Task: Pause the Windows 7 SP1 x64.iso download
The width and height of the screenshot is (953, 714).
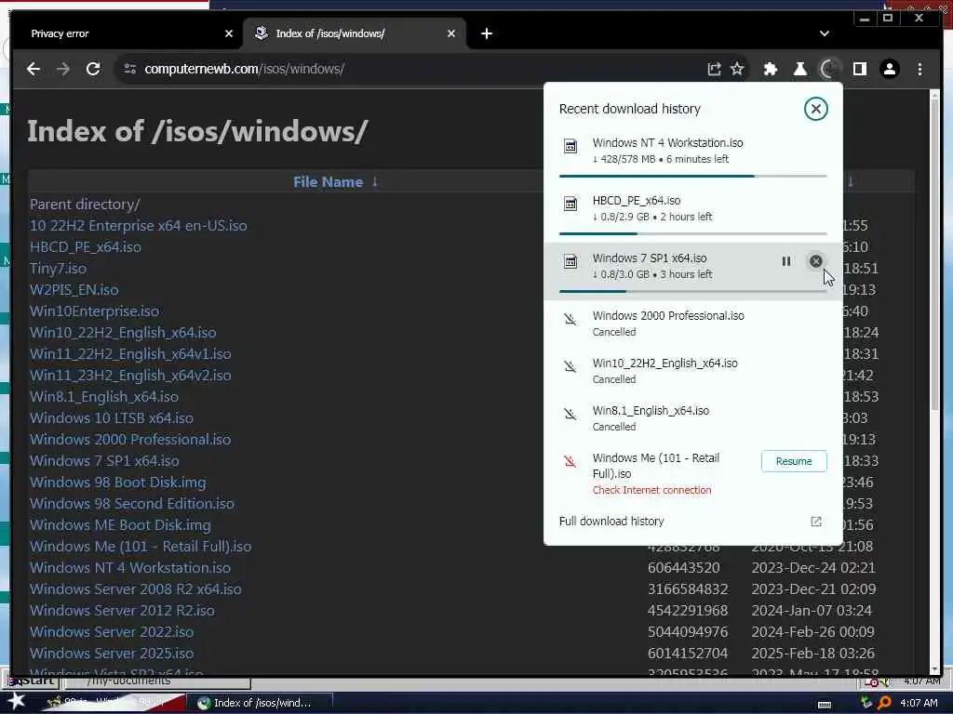Action: coord(785,261)
